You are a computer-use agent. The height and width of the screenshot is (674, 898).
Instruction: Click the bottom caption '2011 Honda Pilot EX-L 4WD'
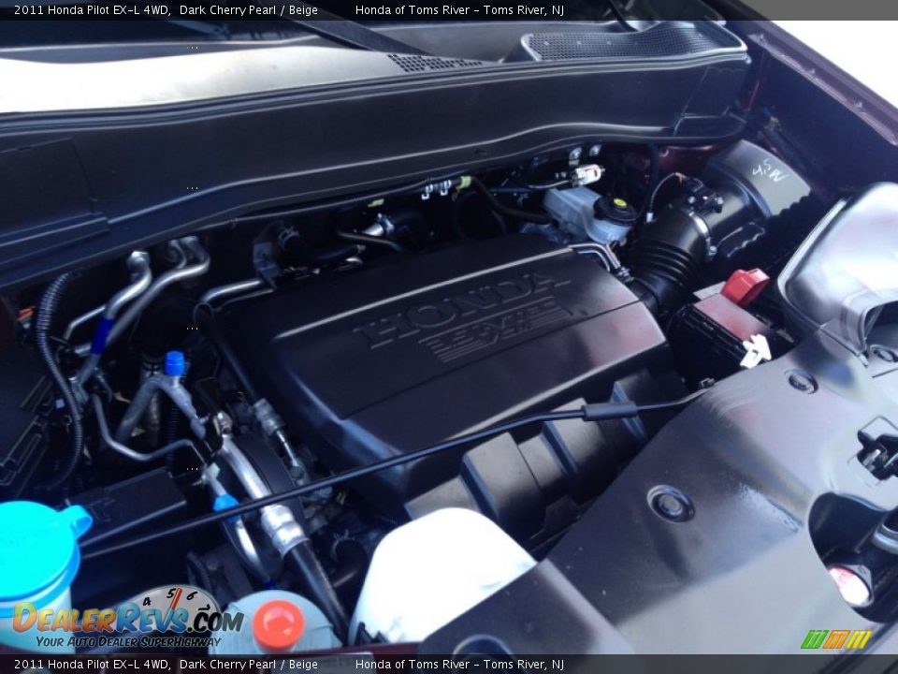pos(92,665)
